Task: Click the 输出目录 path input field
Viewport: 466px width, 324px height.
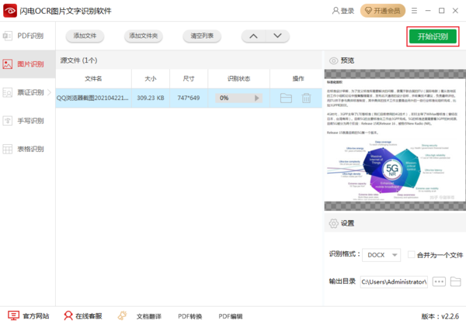Action: click(395, 281)
